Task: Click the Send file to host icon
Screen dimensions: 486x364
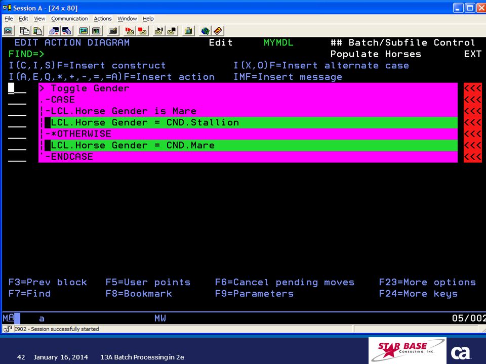Action: pos(54,31)
